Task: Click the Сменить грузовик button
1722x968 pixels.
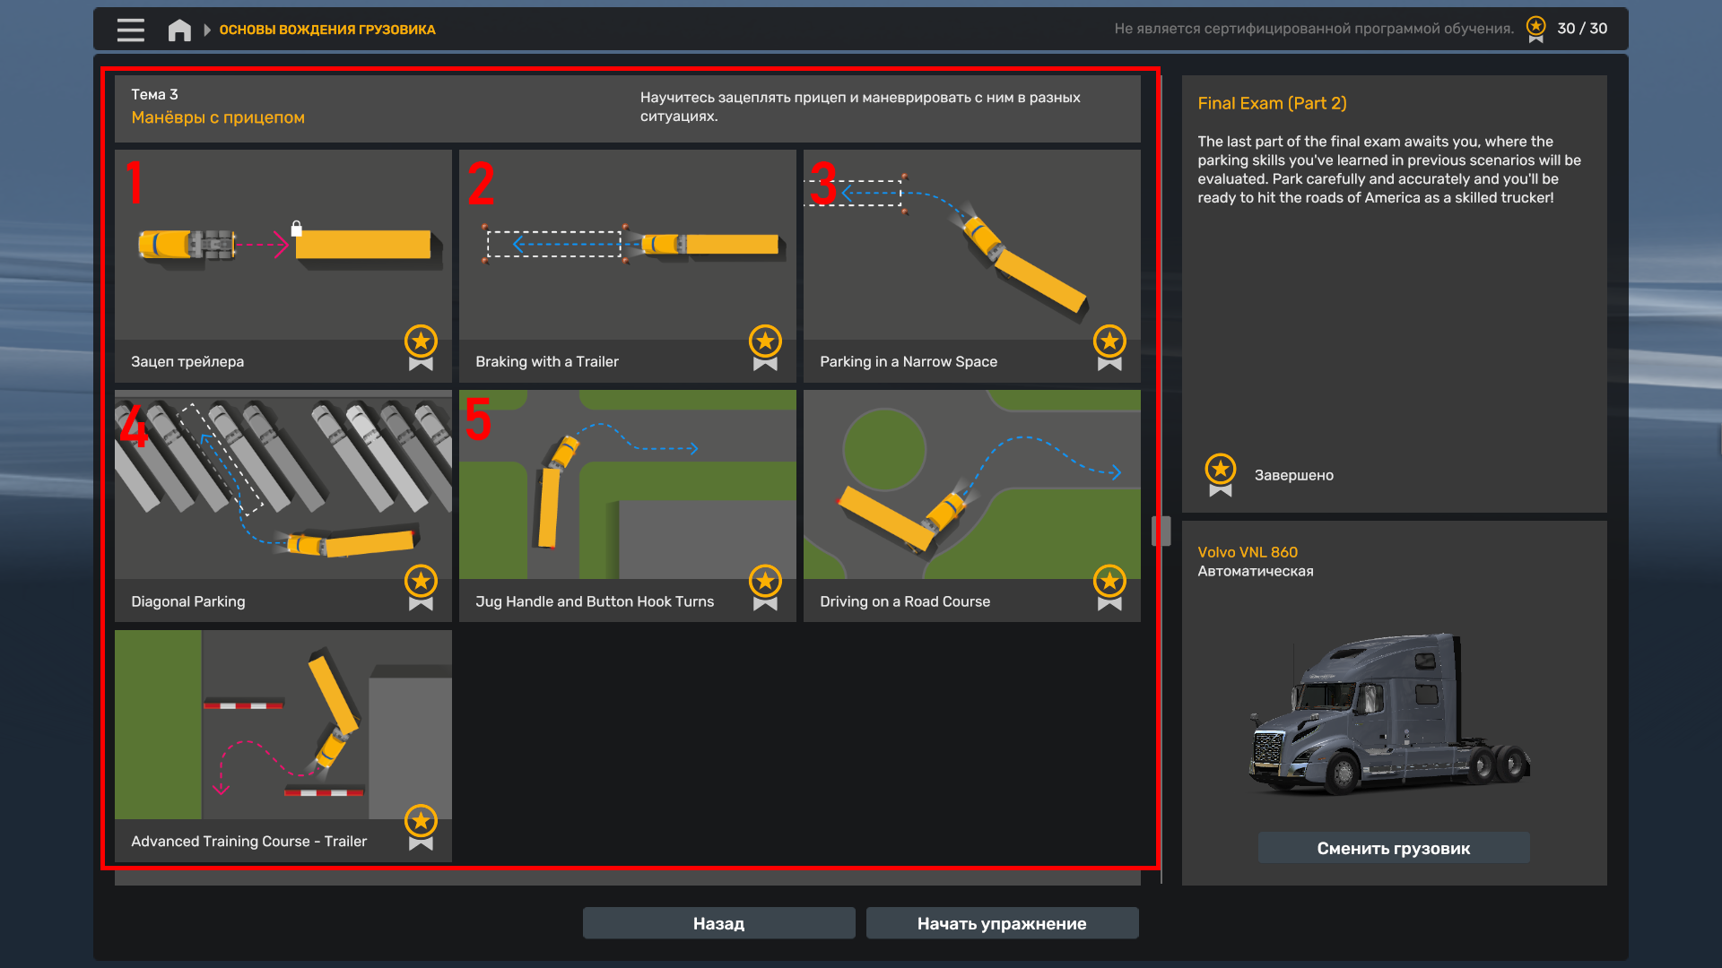Action: [x=1393, y=848]
